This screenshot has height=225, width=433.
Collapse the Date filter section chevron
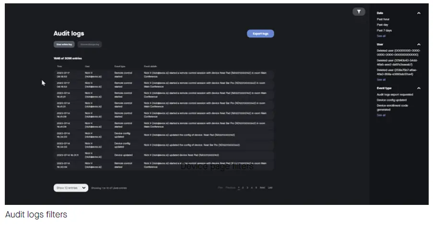pyautogui.click(x=419, y=13)
